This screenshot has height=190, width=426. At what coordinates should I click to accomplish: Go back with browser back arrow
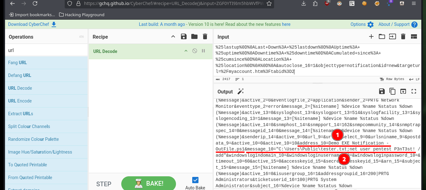click(x=12, y=4)
